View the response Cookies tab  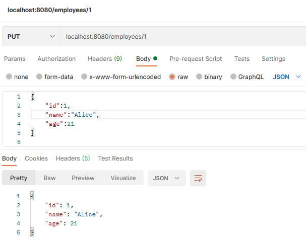pos(36,158)
